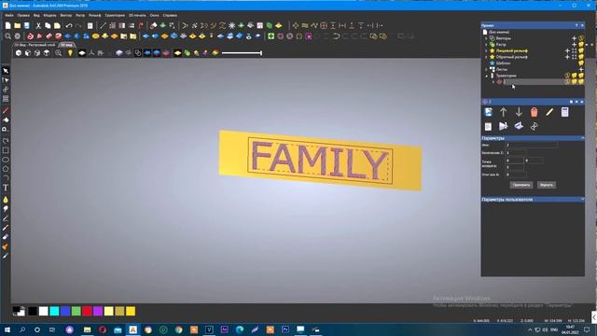The width and height of the screenshot is (597, 336).
Task: Save the project with the Save icon
Action: click(x=27, y=25)
